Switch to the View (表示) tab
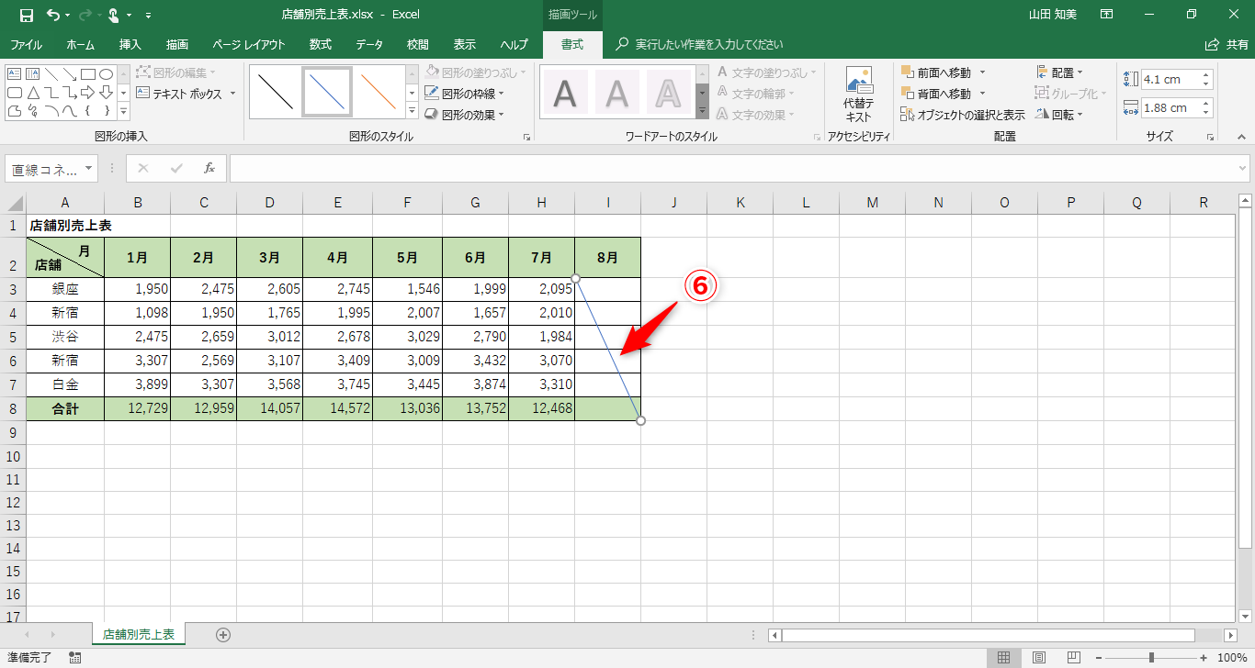 [465, 44]
